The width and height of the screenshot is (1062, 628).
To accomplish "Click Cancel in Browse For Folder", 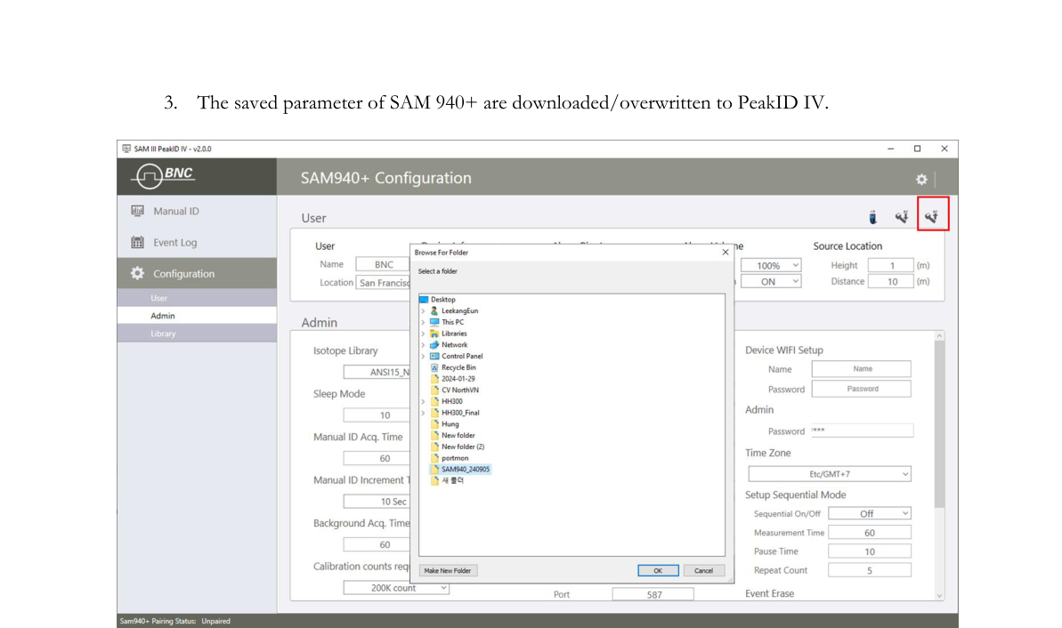I will point(704,570).
